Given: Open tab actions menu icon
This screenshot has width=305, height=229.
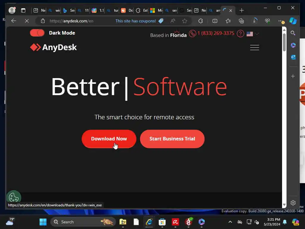Looking at the screenshot, I should (x=23, y=10).
